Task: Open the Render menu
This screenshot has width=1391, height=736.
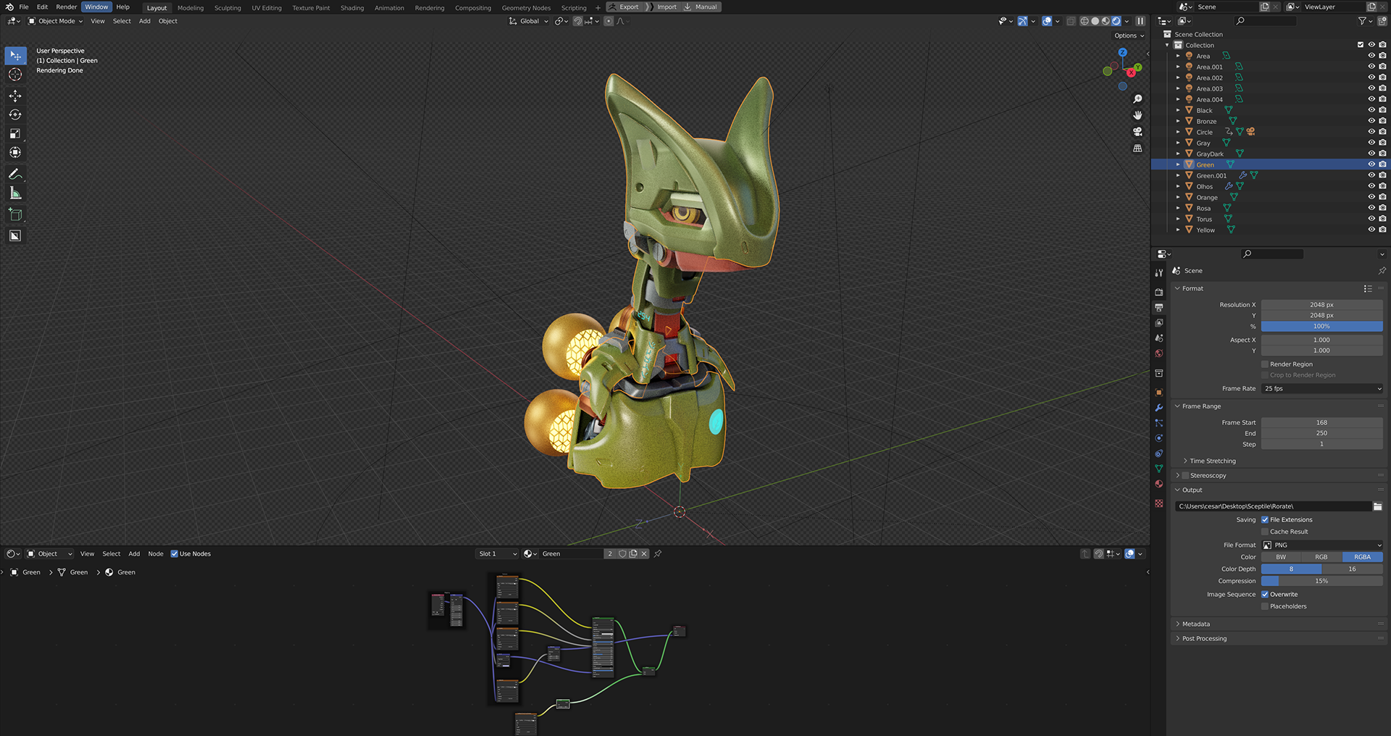Action: tap(66, 7)
